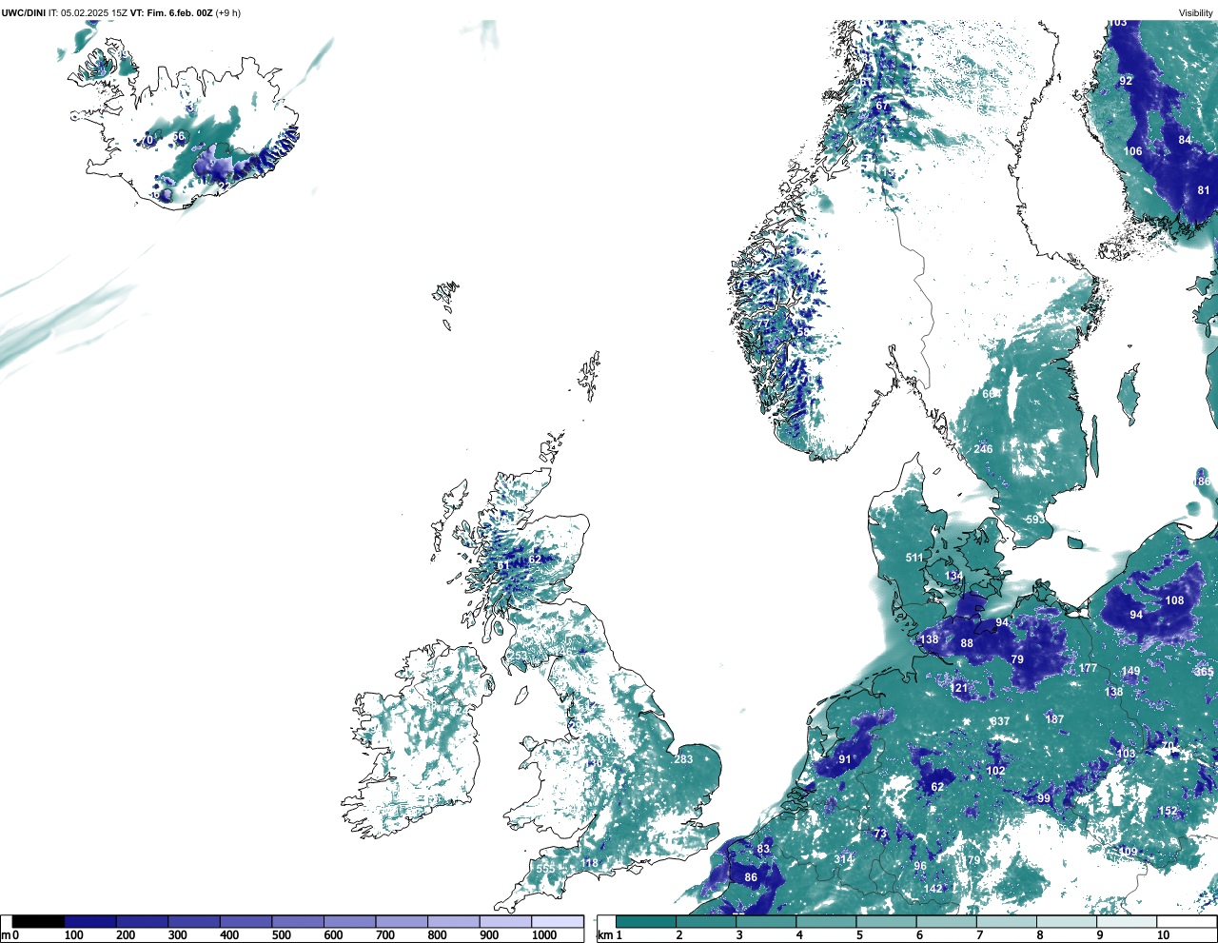The width and height of the screenshot is (1218, 943).
Task: Pick the 7–8 km legend swatch
Action: (x=1007, y=921)
